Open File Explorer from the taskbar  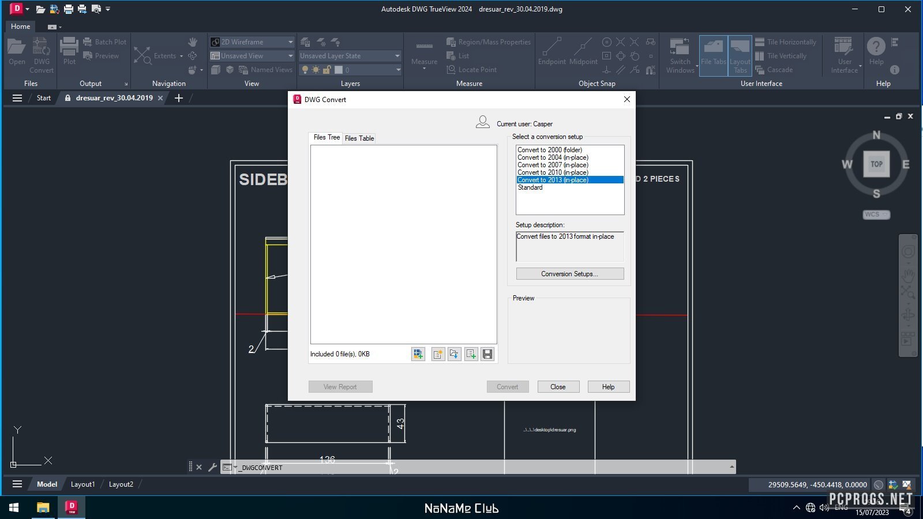[x=43, y=507]
